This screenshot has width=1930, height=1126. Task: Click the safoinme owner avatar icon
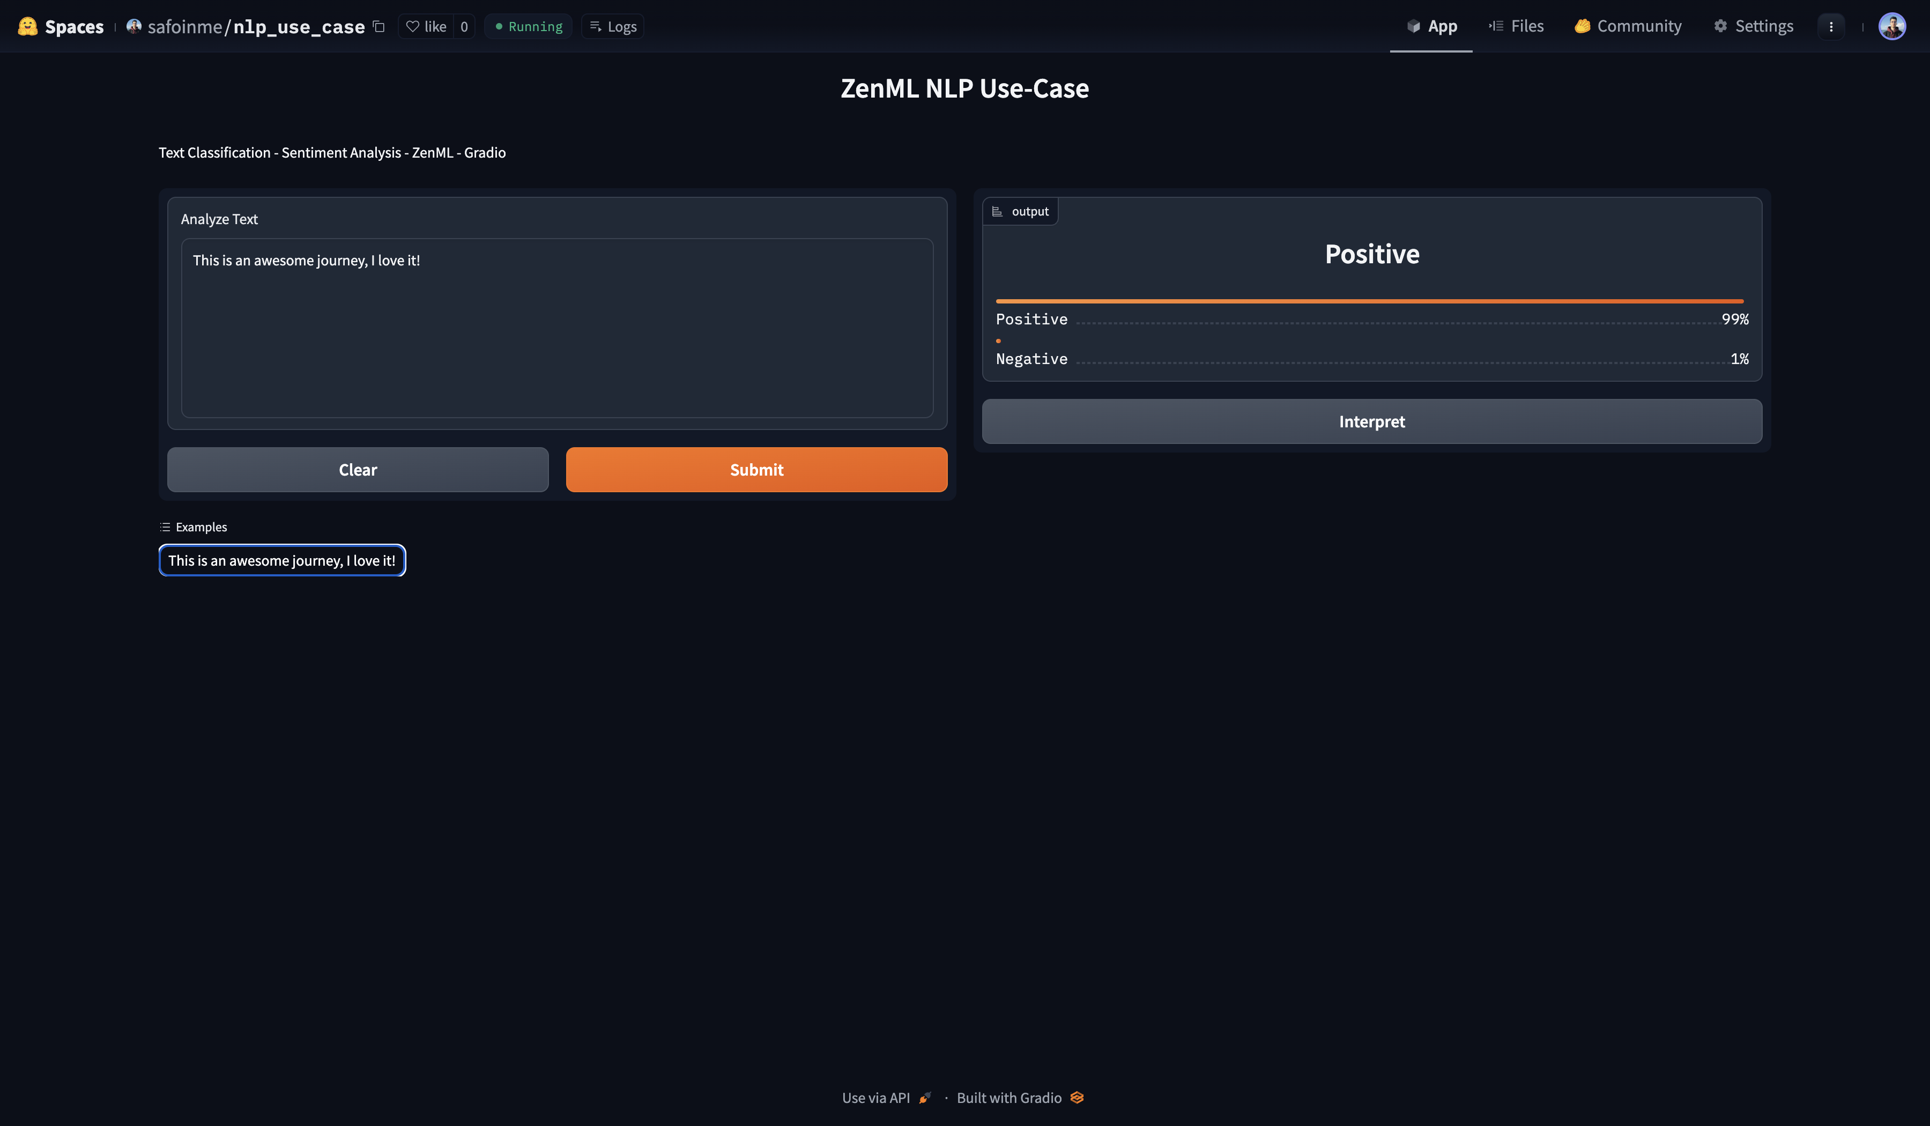coord(134,26)
